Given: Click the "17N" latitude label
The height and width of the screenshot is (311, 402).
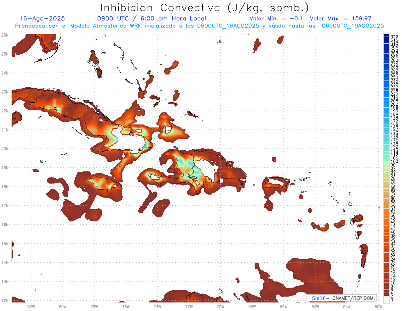Looking at the screenshot, I should [5, 205].
